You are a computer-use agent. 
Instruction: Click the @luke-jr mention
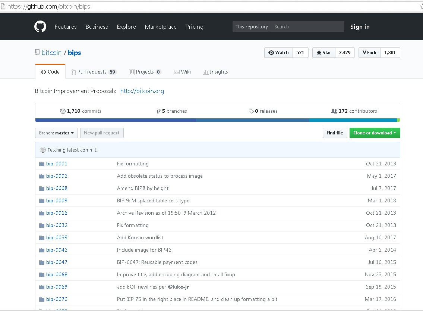coord(178,287)
